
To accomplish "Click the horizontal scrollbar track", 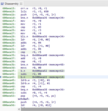I will pyautogui.click(x=64, y=109).
